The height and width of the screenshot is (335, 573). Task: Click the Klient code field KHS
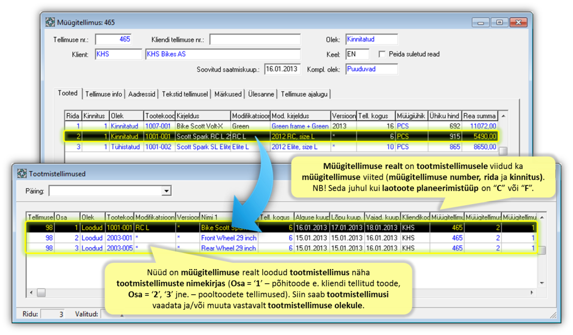[x=118, y=54]
